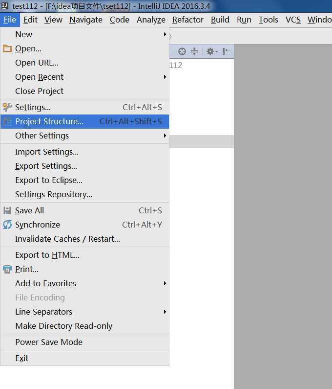This screenshot has width=332, height=389.
Task: Click the hide panel icon
Action: [x=226, y=51]
